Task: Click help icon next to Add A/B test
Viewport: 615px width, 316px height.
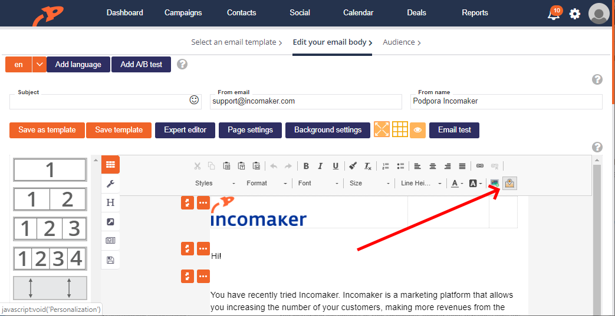Action: point(182,64)
